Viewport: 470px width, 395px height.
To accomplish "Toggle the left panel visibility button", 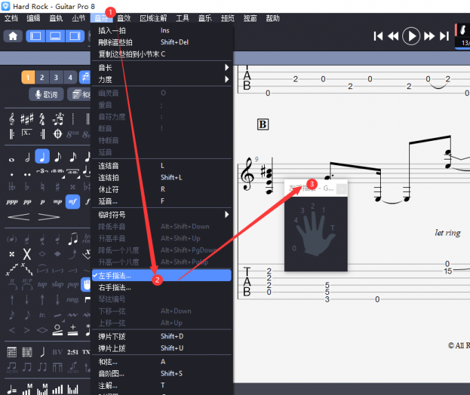I will [36, 36].
